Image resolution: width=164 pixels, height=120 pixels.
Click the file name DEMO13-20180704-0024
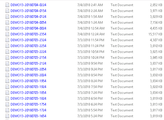point(28,28)
